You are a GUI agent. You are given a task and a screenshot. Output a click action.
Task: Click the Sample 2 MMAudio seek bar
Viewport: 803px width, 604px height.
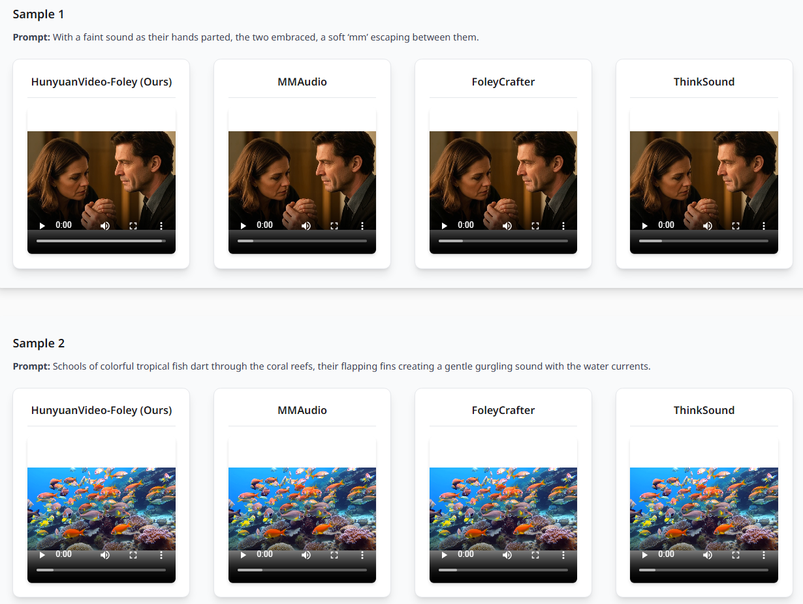[302, 570]
